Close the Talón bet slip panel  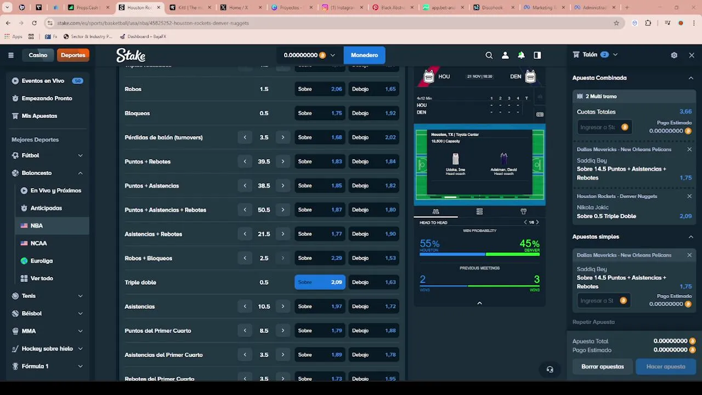(x=692, y=55)
